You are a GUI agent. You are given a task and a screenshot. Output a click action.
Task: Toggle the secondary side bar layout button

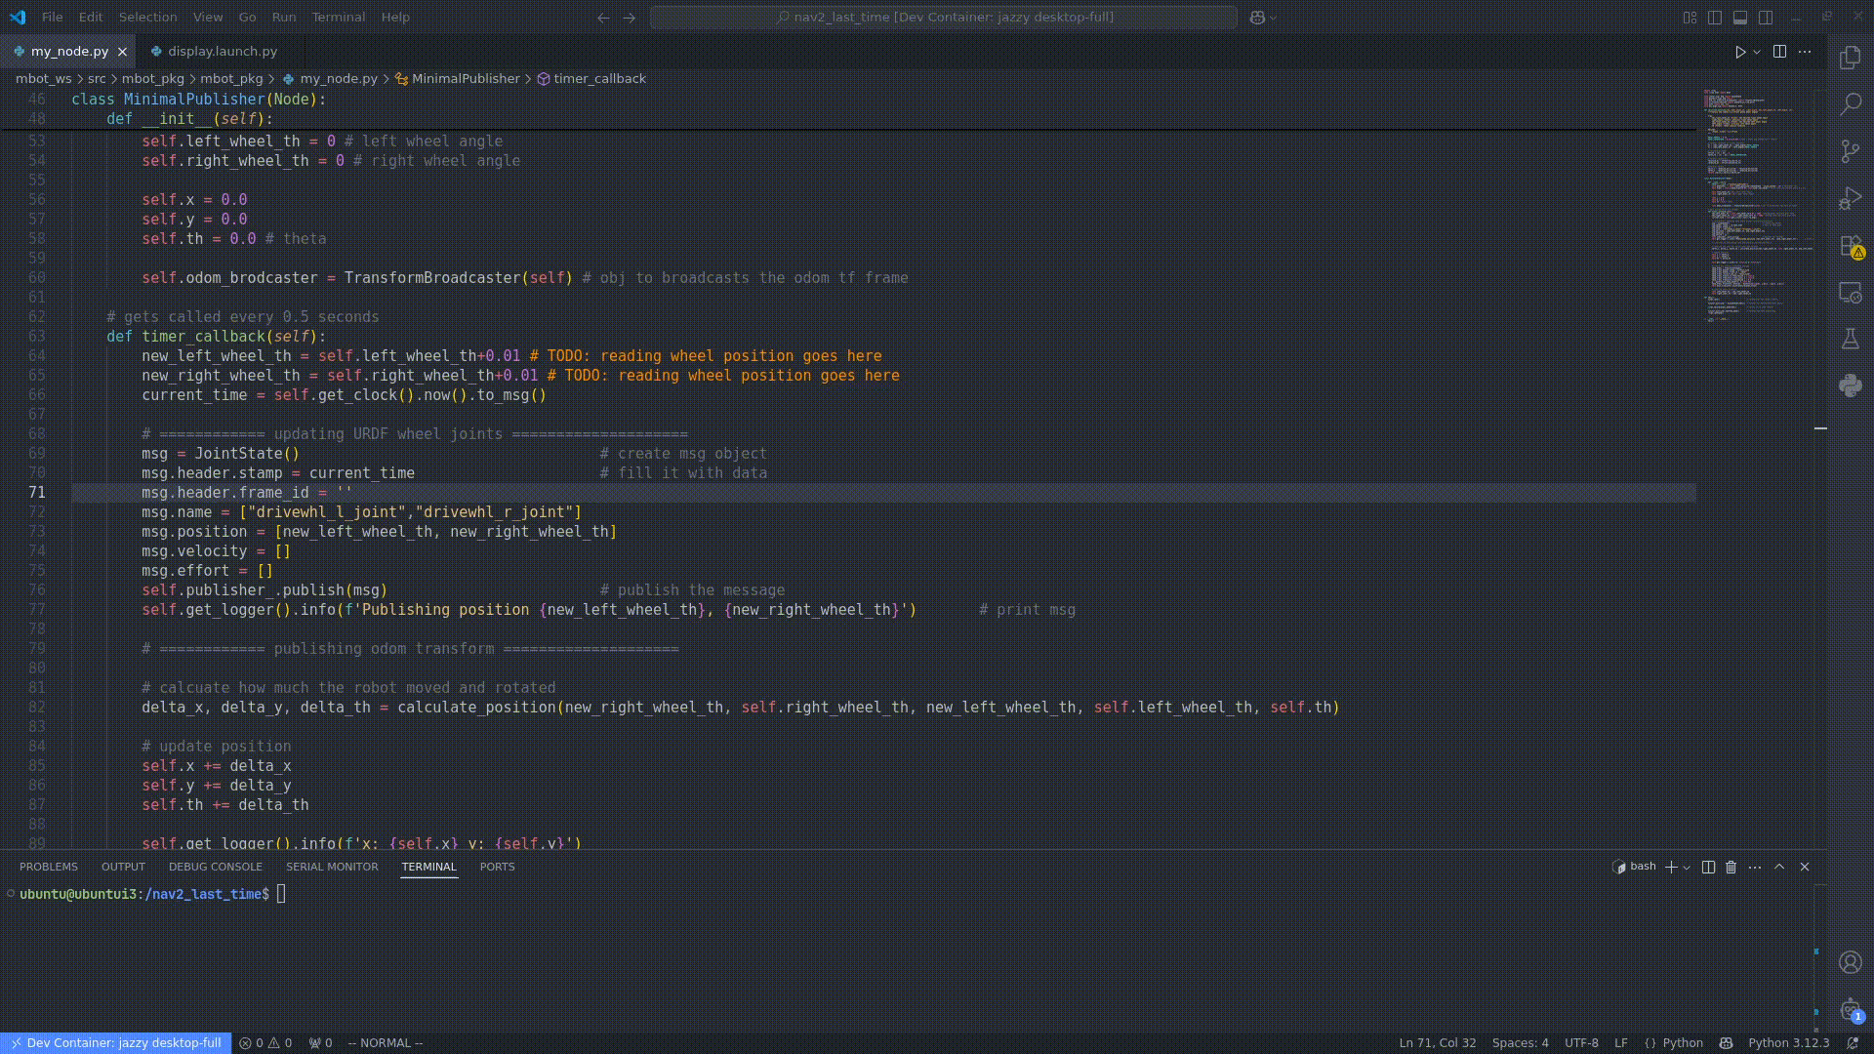click(x=1766, y=18)
